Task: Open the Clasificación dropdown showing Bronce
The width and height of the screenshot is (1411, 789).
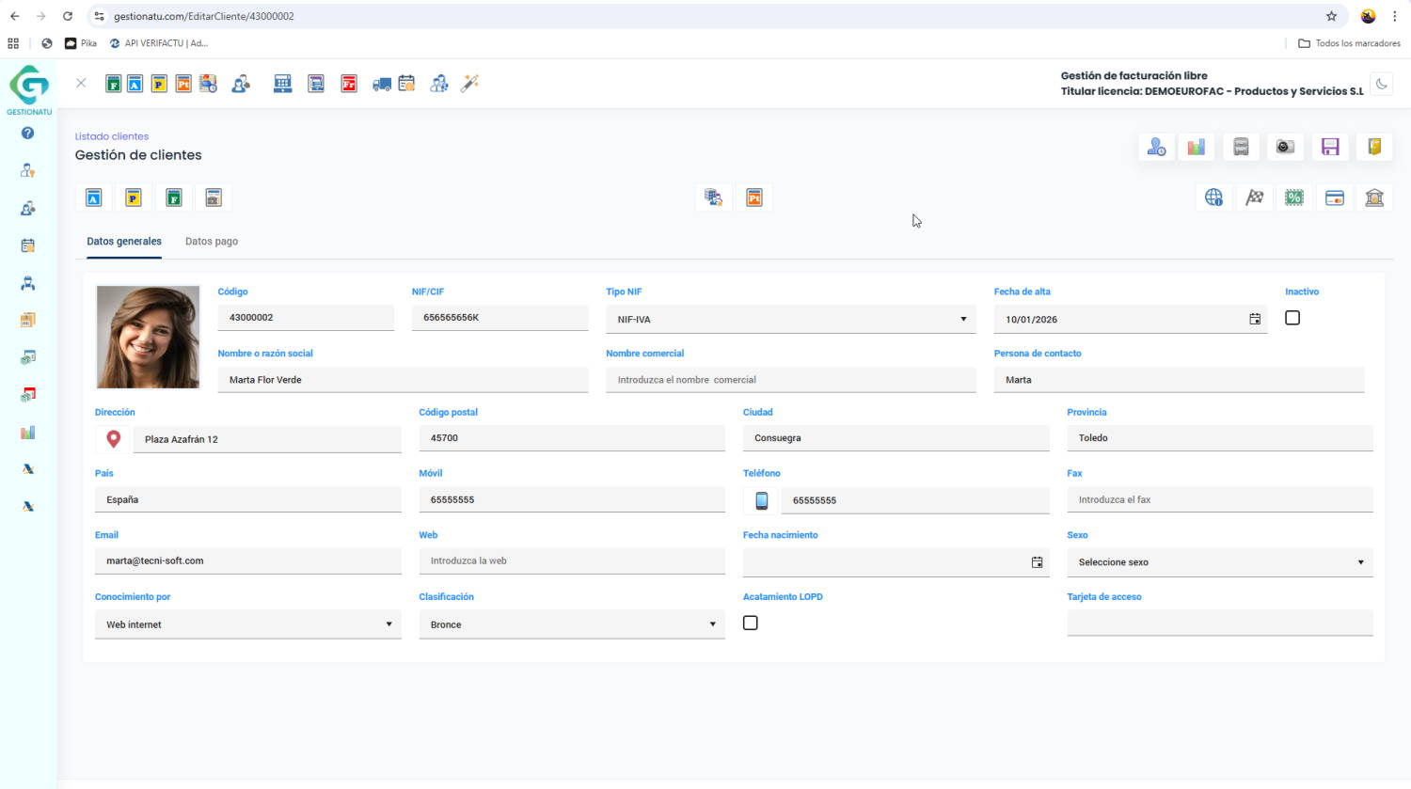Action: (571, 624)
